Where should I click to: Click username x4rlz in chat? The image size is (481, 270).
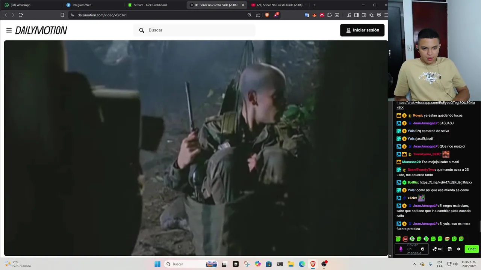pos(412,198)
